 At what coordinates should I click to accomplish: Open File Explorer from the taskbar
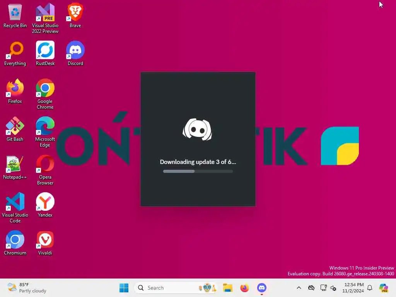pyautogui.click(x=227, y=288)
